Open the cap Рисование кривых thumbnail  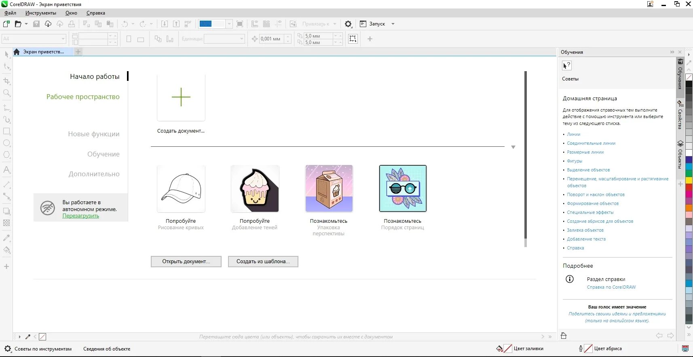[181, 188]
